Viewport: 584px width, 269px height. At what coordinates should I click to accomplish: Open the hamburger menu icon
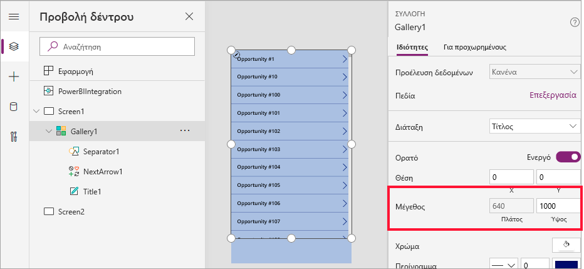(x=14, y=17)
